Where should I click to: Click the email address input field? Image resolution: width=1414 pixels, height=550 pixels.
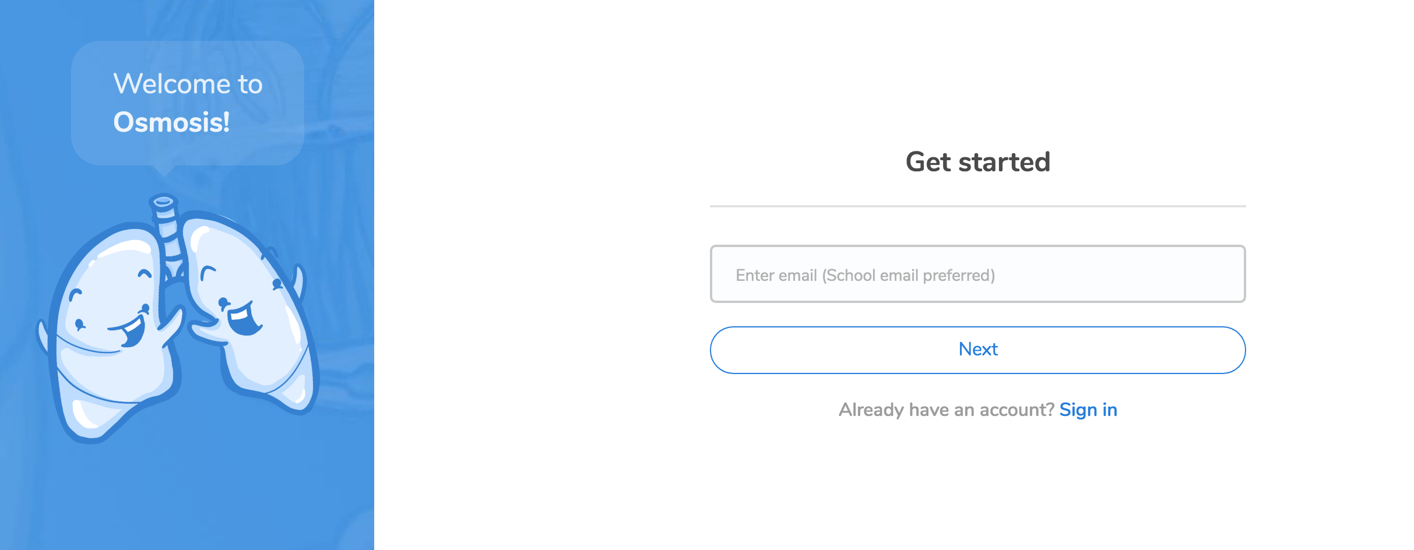[x=977, y=274]
